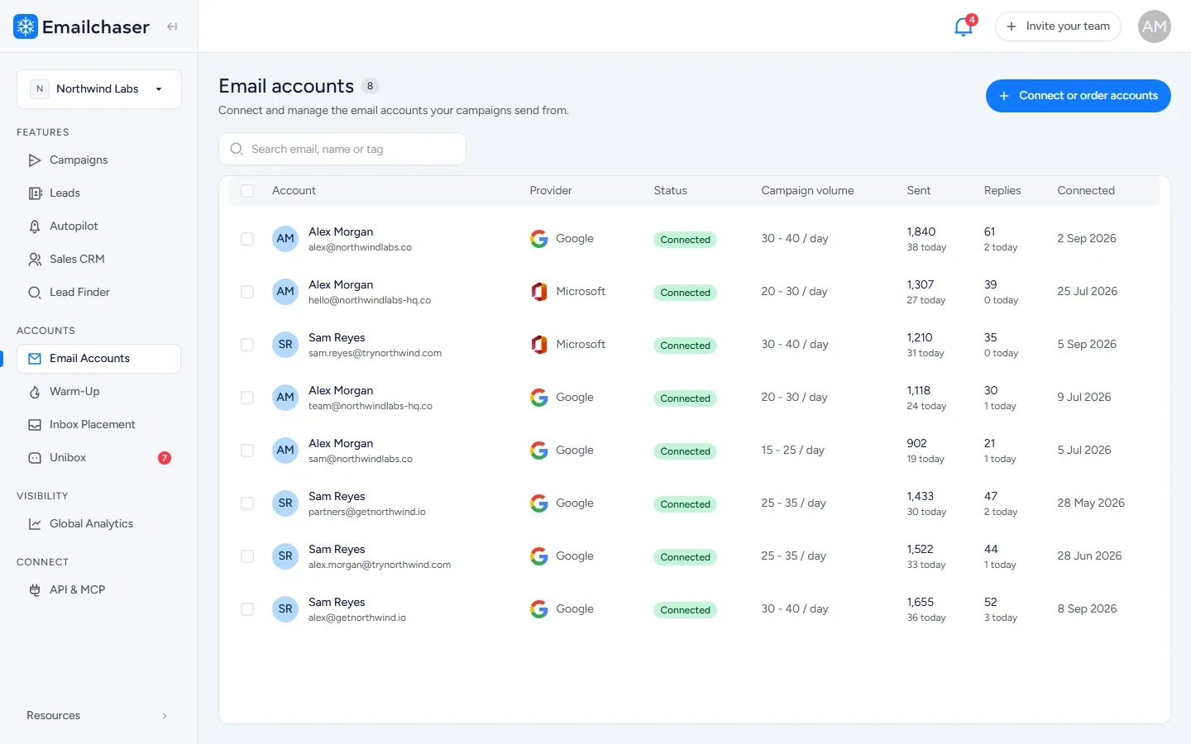The height and width of the screenshot is (744, 1191).
Task: Tick the checkbox for team@northwindlabs-hq.co
Action: coord(247,398)
